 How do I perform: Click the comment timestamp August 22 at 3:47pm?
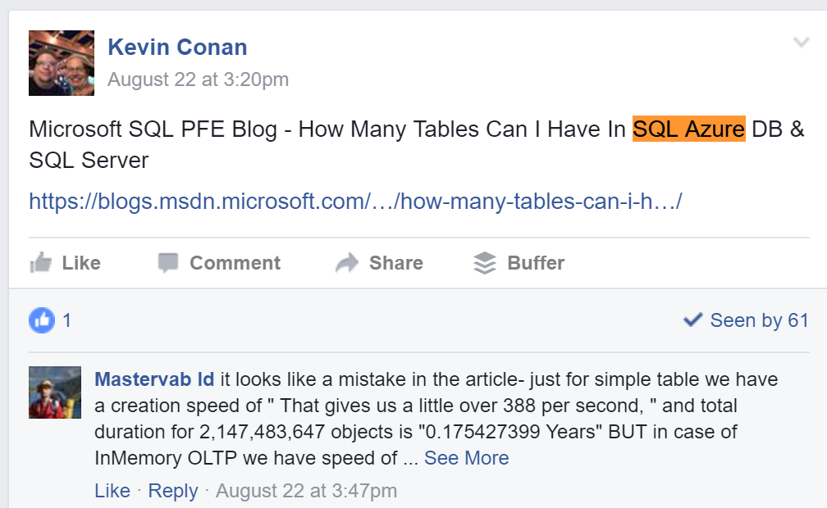coord(306,491)
